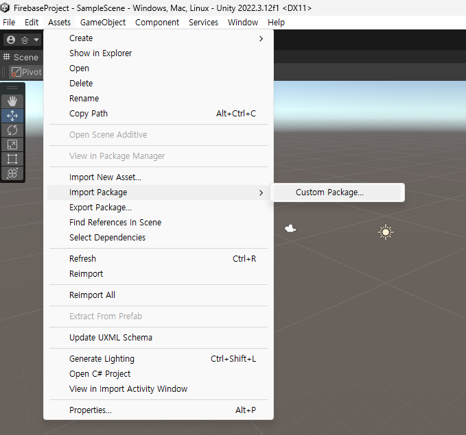Screen dimensions: 466x435
Task: Toggle the Pivot handle position button
Action: click(26, 72)
